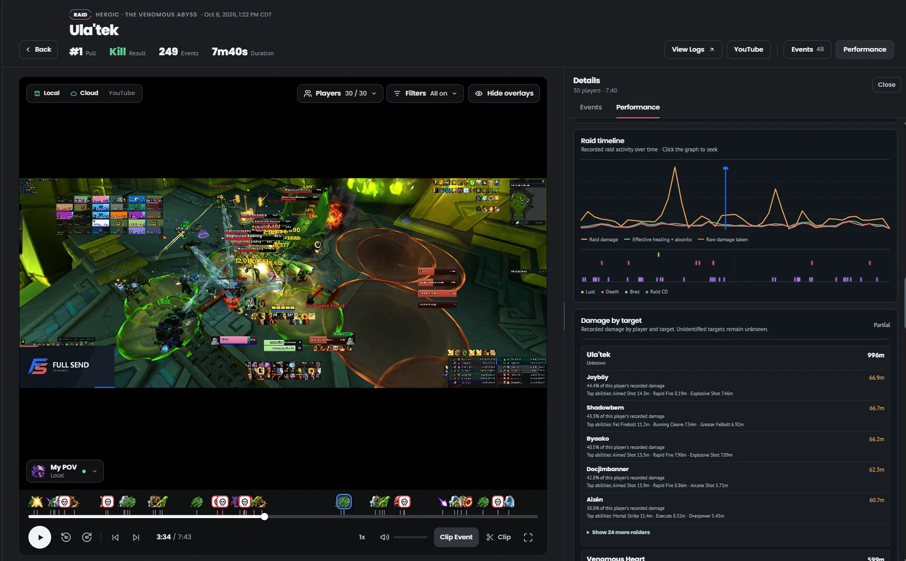Select the Joybōy damage row
906x561 pixels.
[735, 385]
